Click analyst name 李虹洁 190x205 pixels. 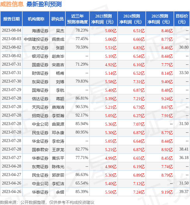tap(58, 184)
